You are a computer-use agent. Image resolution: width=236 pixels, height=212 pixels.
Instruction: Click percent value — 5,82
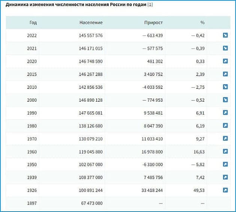198,165
